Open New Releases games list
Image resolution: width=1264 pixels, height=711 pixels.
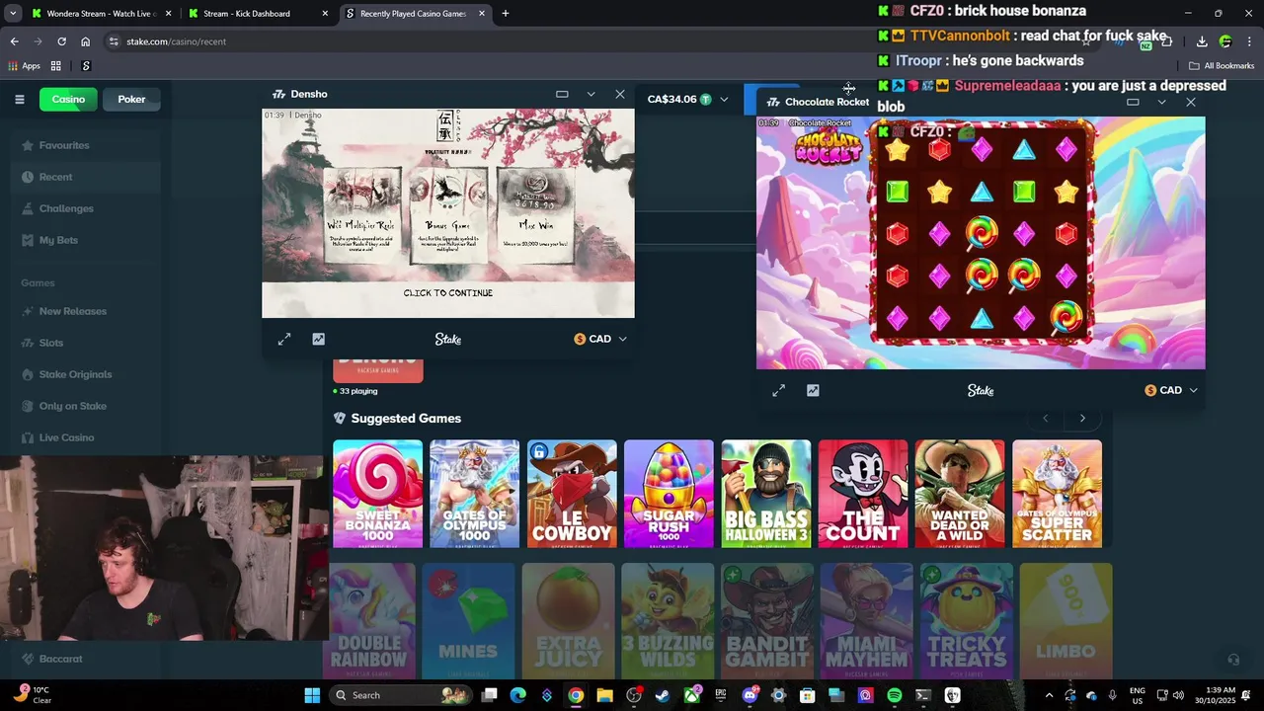tap(72, 311)
